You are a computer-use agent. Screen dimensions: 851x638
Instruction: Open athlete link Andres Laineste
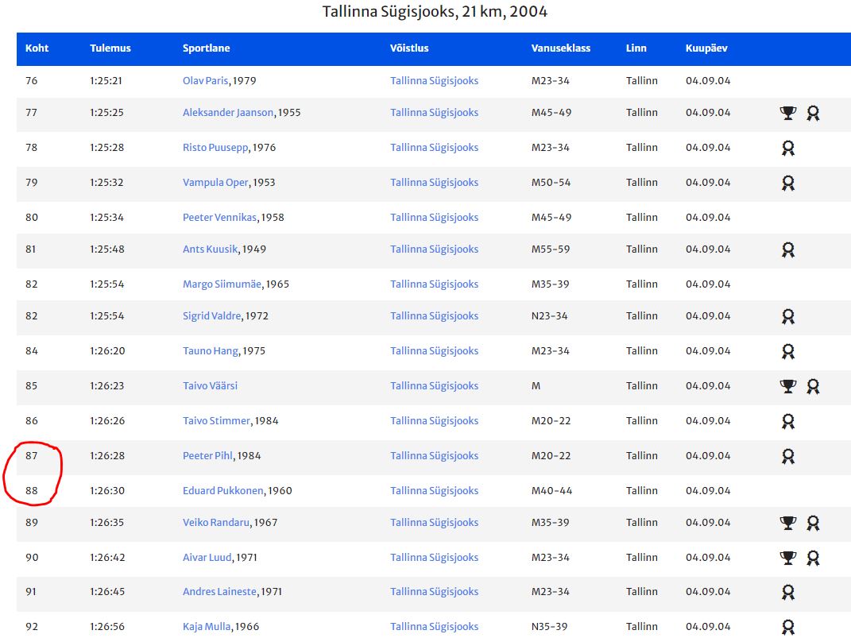(x=219, y=591)
